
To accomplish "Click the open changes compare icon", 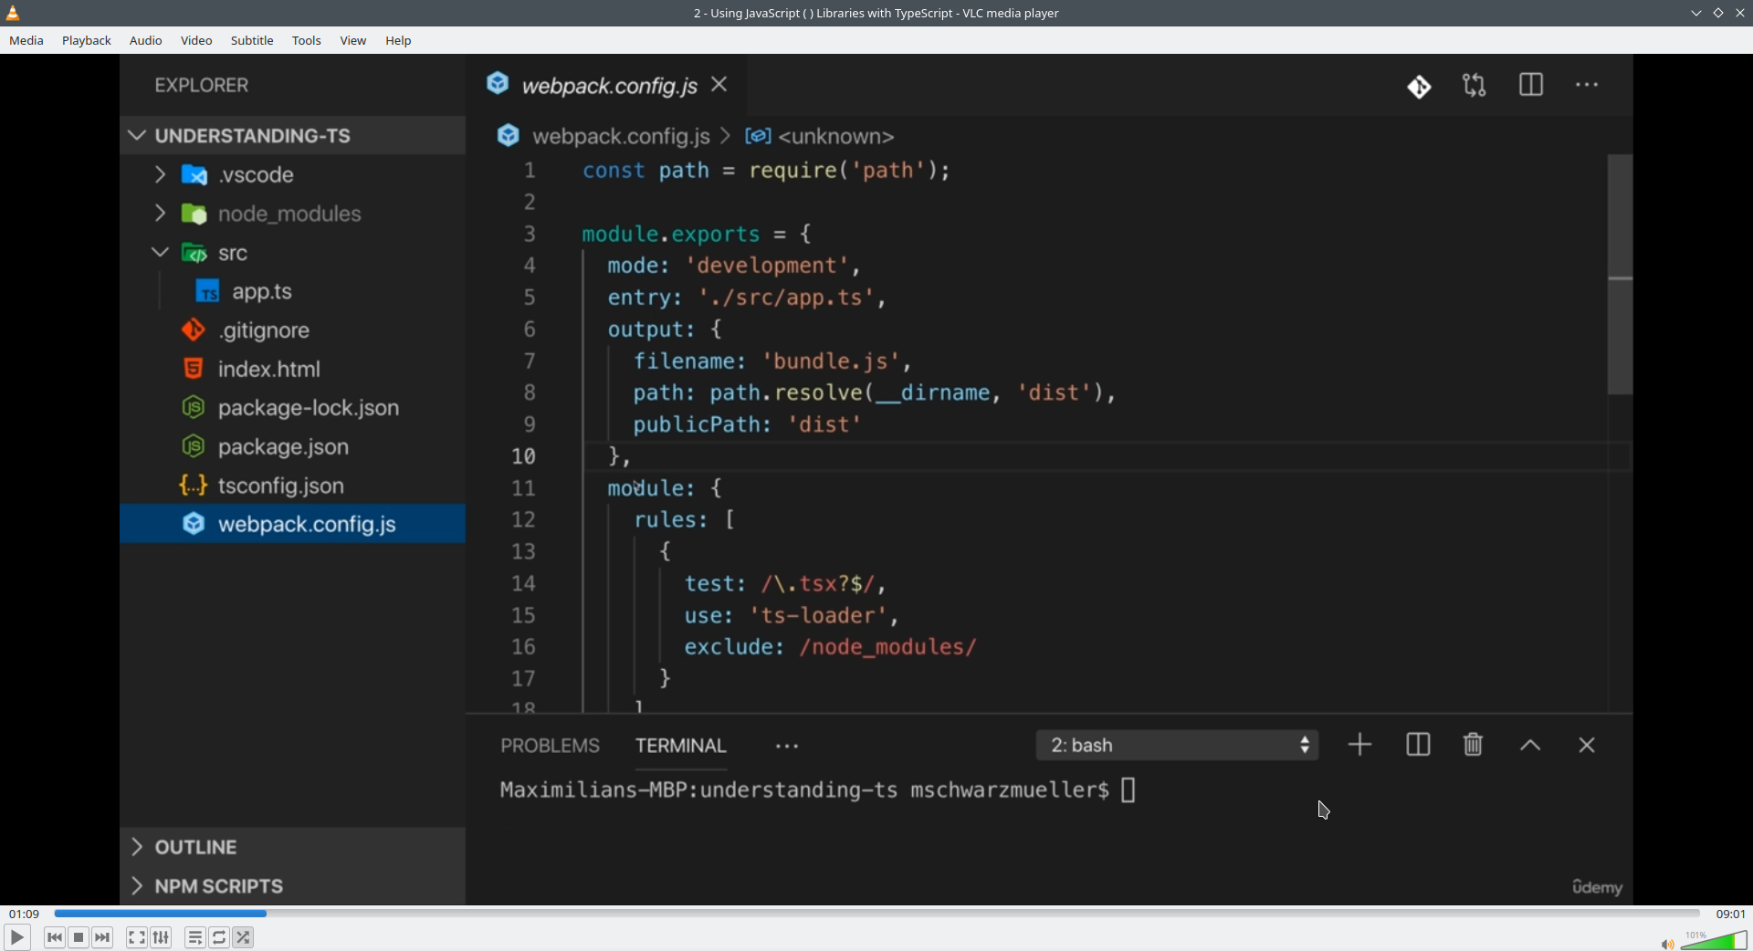I will point(1475,86).
